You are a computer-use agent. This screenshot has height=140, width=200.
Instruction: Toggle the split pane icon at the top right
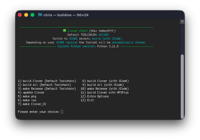(182, 21)
